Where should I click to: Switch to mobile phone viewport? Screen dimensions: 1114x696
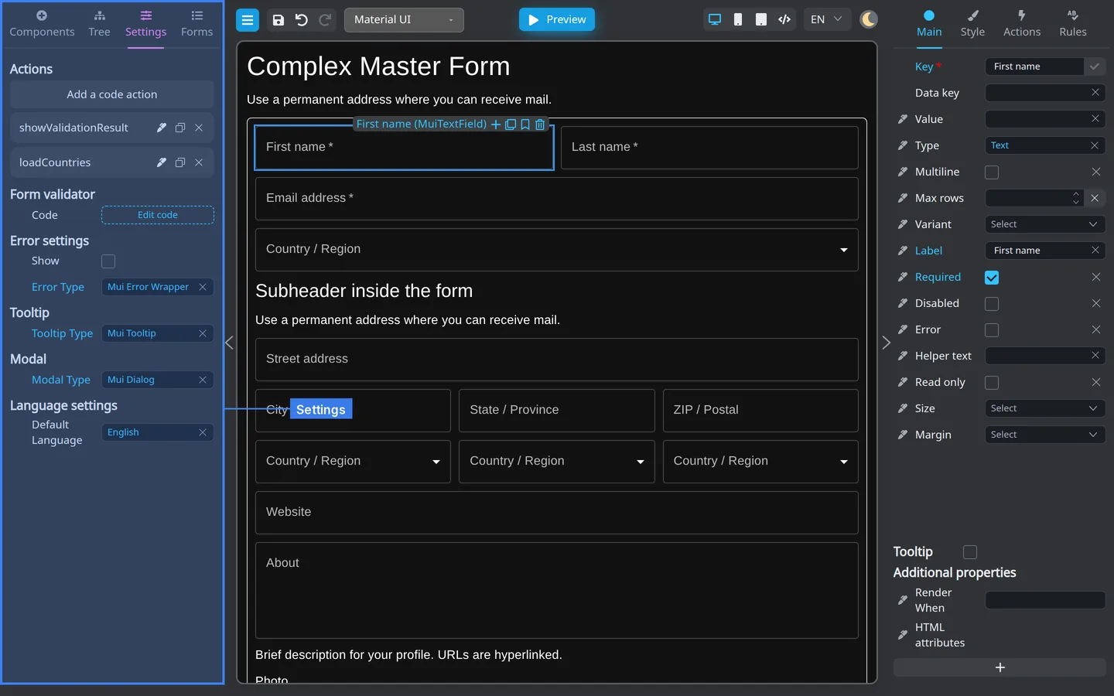(738, 19)
